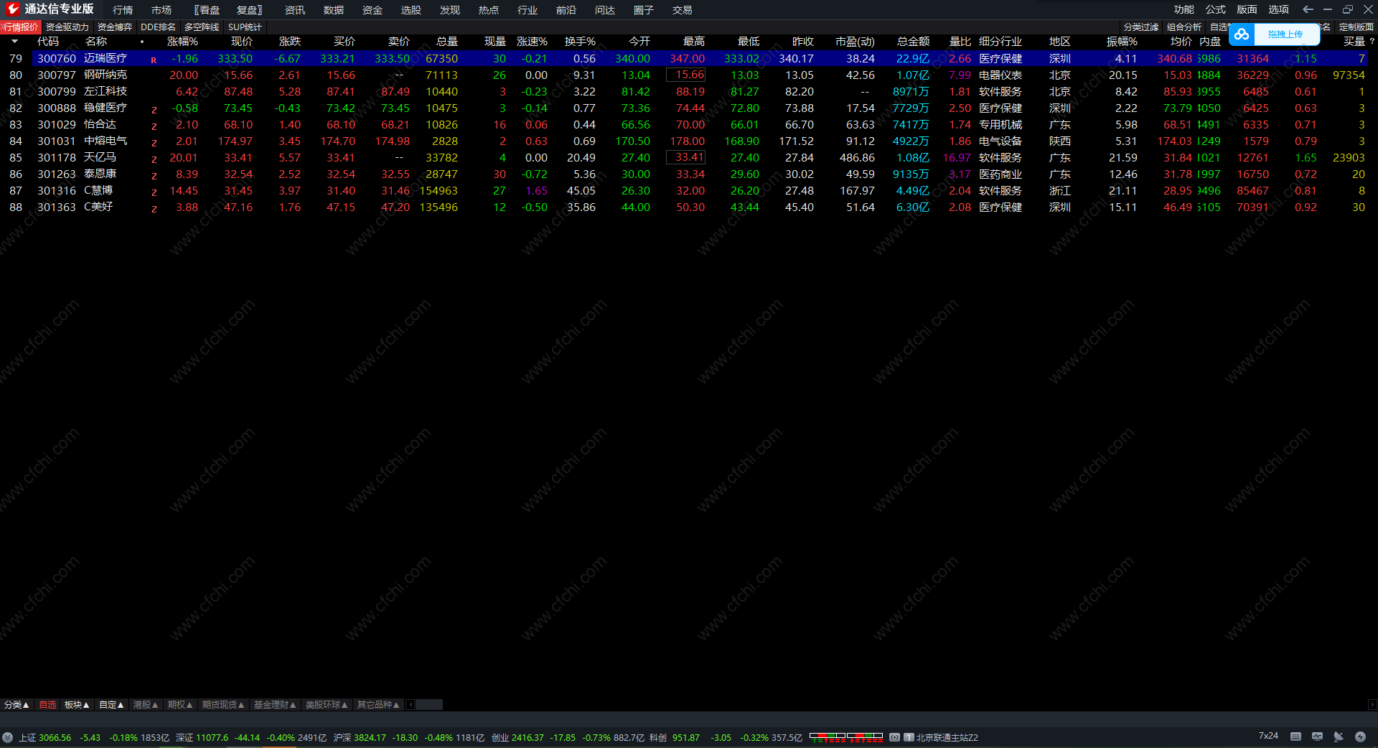Click the connection signal icon before 北京联通主站Z2
Viewport: 1378px width, 748px height.
coord(894,737)
